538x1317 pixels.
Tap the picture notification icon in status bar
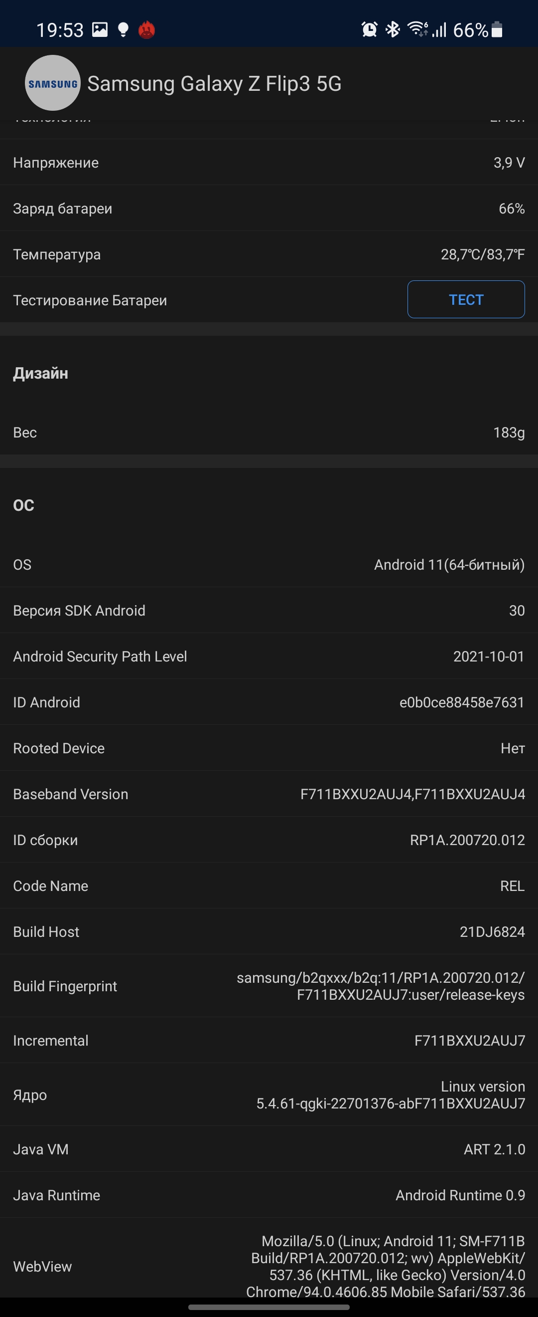coord(100,29)
